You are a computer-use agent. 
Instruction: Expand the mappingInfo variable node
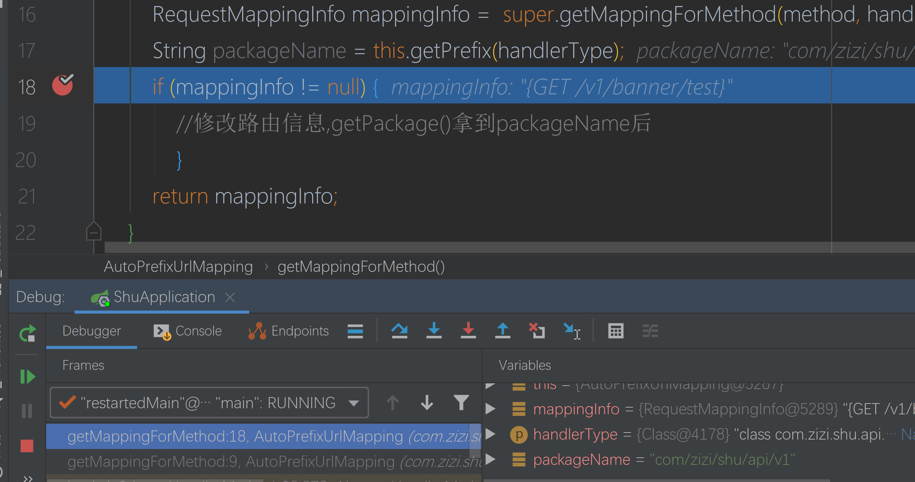491,409
